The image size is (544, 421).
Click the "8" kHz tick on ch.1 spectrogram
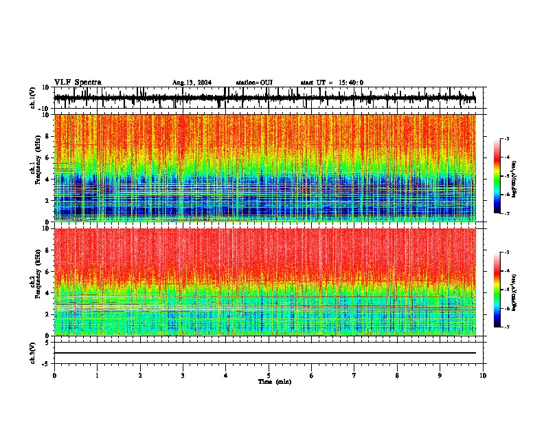tap(48, 136)
